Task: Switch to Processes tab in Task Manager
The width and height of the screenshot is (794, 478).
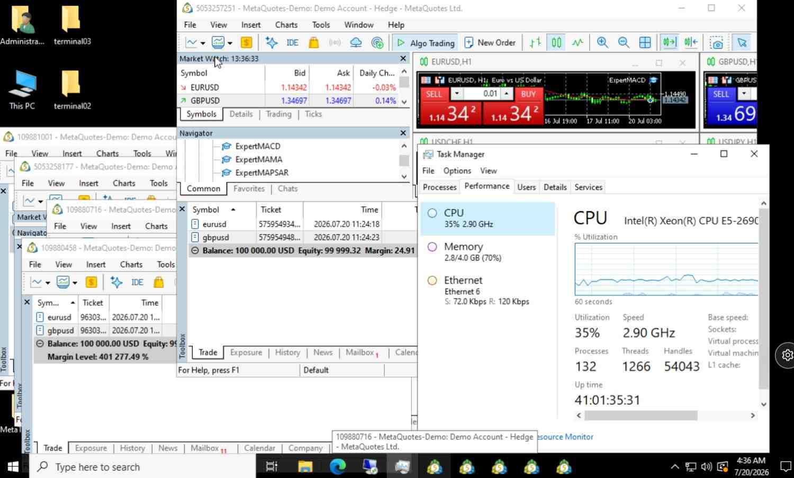Action: coord(439,187)
